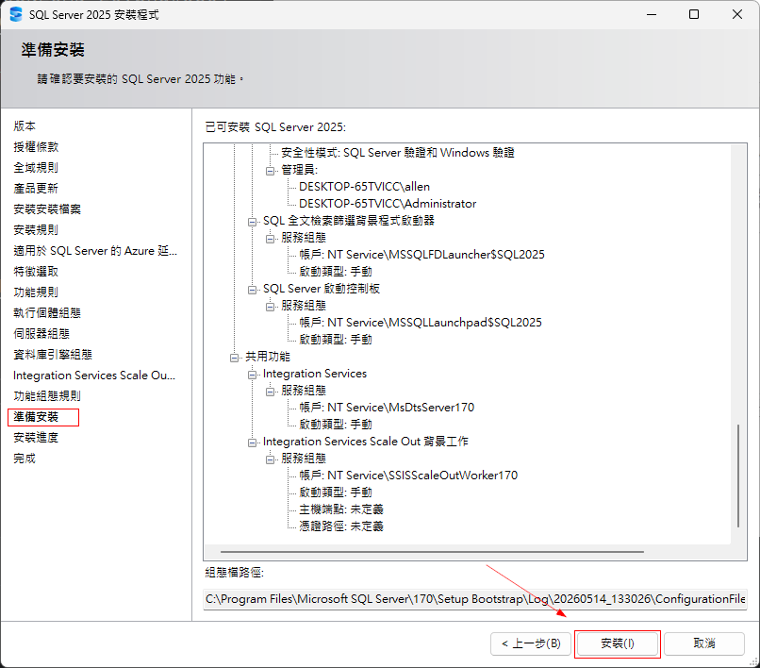Select the 完成 step

click(x=25, y=459)
